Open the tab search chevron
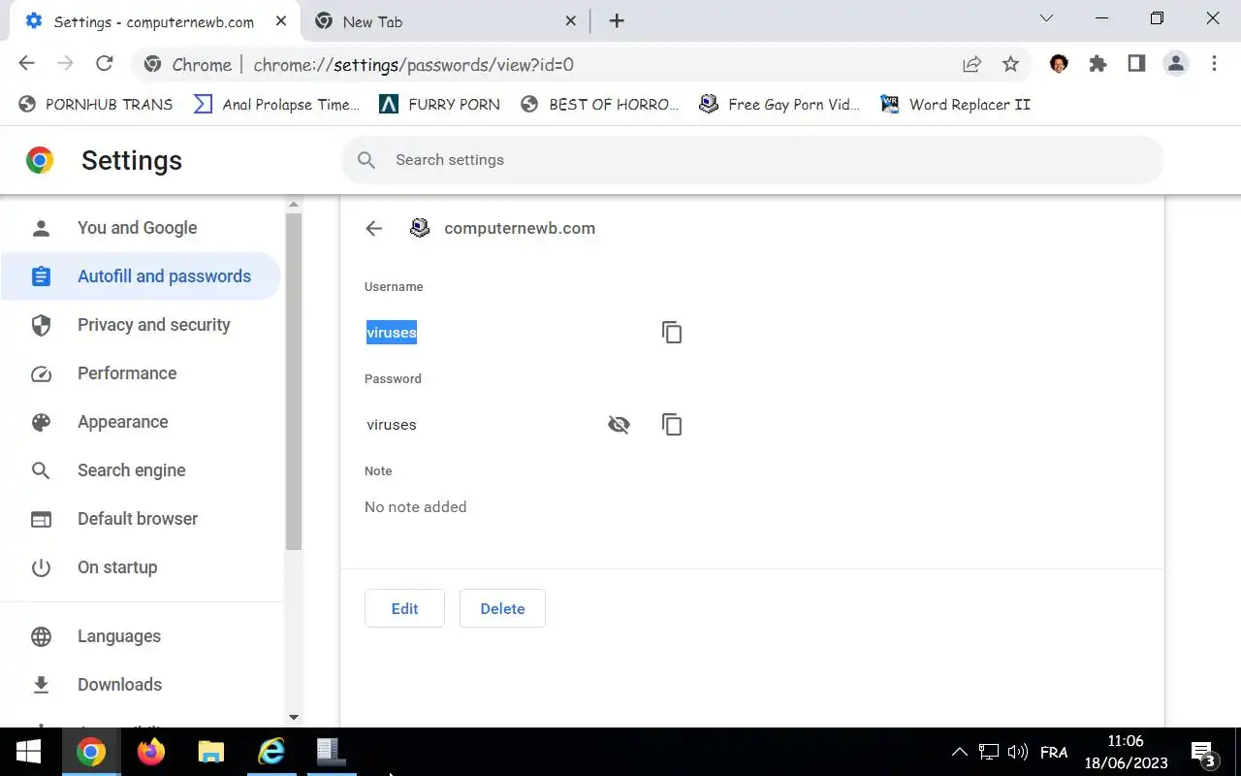 pyautogui.click(x=1046, y=18)
